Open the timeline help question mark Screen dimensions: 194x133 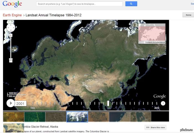pyautogui.click(x=163, y=103)
